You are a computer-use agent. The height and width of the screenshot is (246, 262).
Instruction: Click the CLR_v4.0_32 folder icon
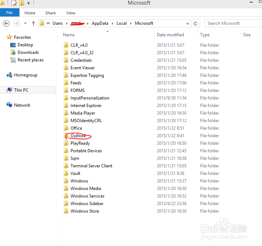click(66, 53)
